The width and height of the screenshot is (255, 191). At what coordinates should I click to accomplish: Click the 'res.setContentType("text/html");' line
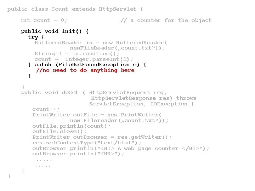click(x=87, y=143)
